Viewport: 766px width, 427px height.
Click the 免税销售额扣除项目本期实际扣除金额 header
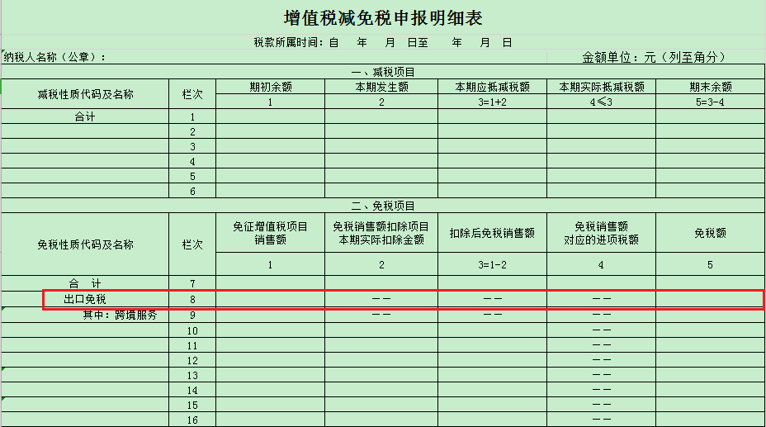point(381,233)
